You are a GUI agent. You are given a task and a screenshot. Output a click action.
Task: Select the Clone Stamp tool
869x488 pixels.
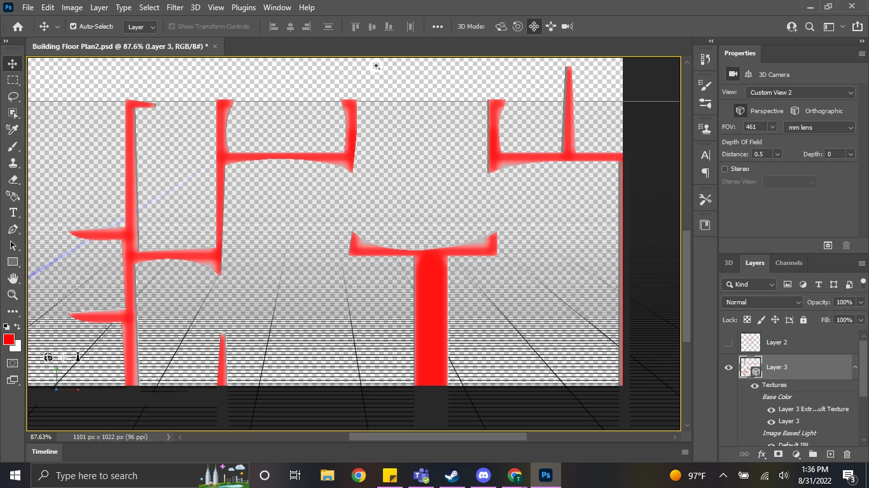coord(13,163)
